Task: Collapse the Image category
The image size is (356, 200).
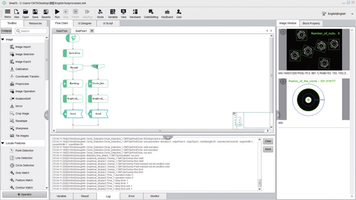Action: tap(3, 39)
